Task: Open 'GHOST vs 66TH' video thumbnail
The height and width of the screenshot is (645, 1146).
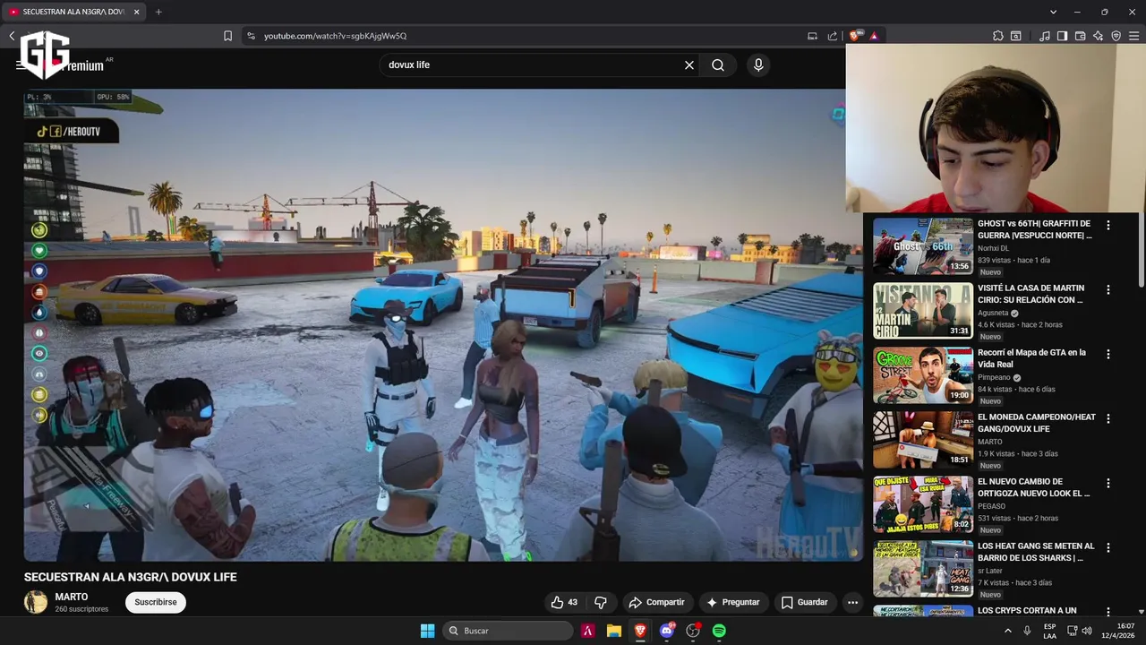Action: coord(923,246)
